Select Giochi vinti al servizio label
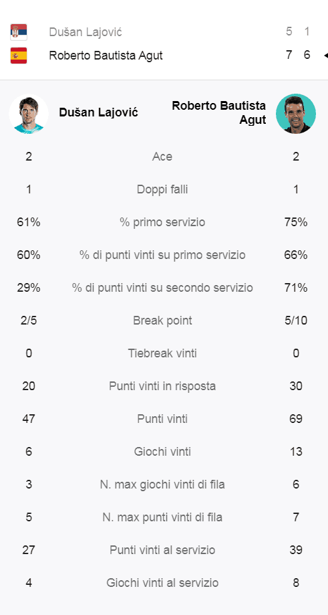 162,583
